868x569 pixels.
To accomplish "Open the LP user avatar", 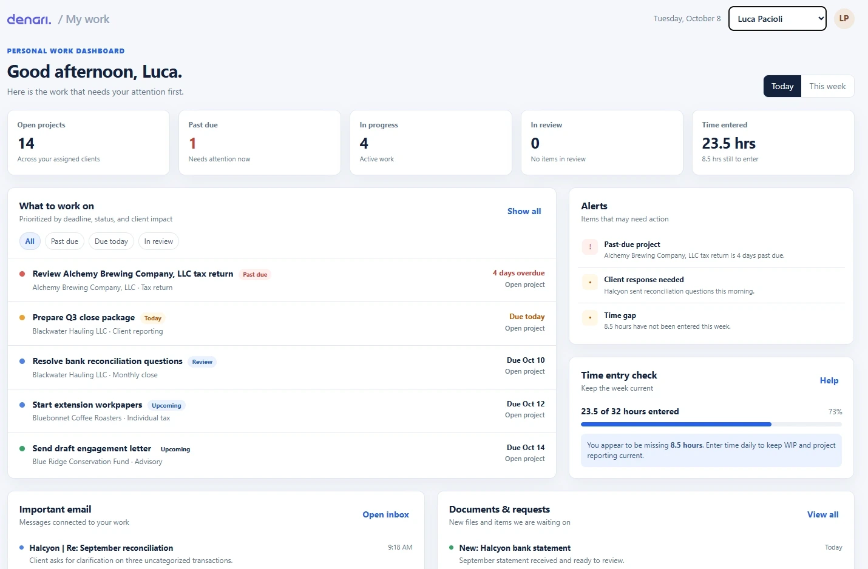I will [x=844, y=19].
